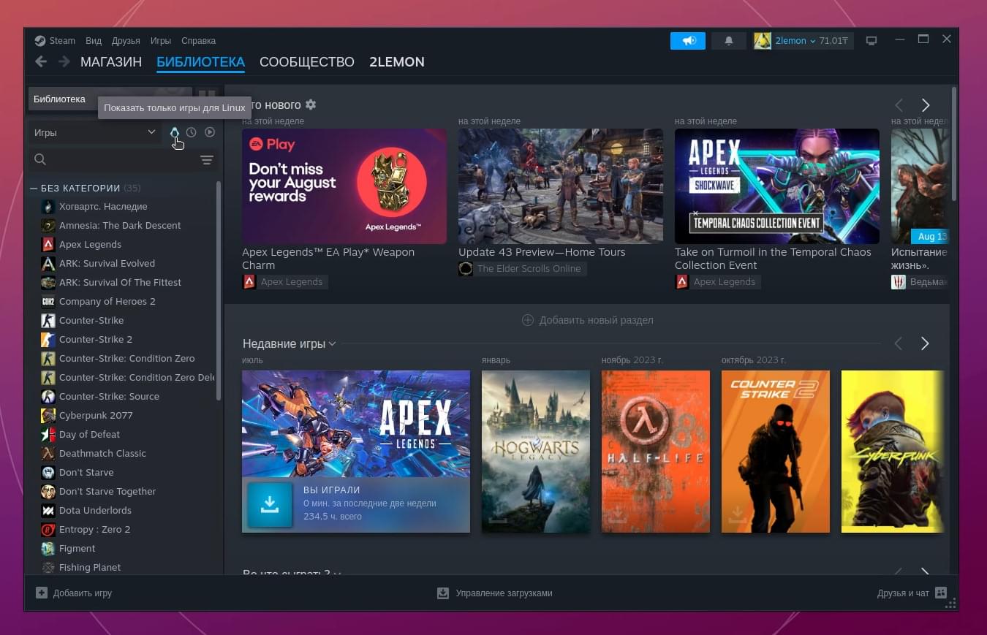Open the notifications bell
987x635 pixels.
coord(728,41)
